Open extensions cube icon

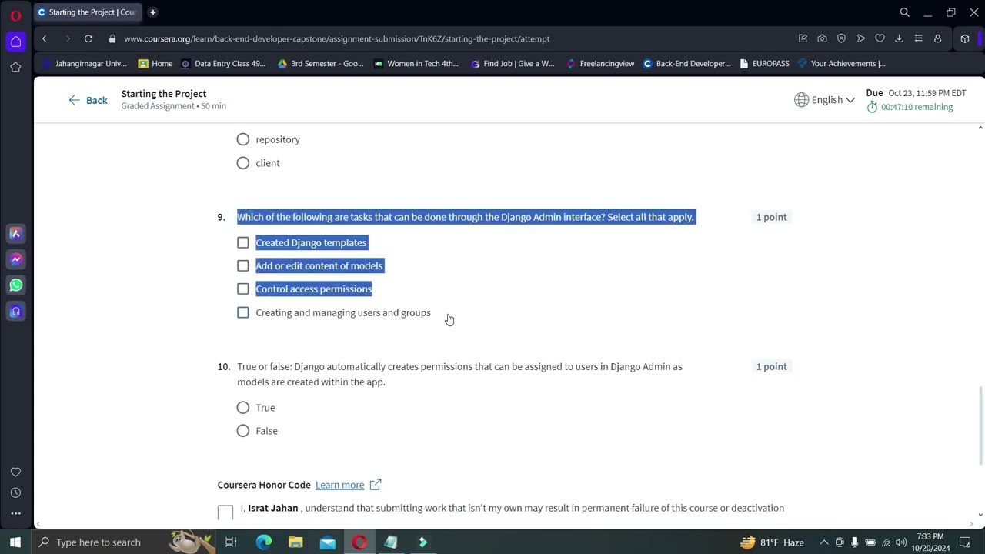tap(965, 38)
